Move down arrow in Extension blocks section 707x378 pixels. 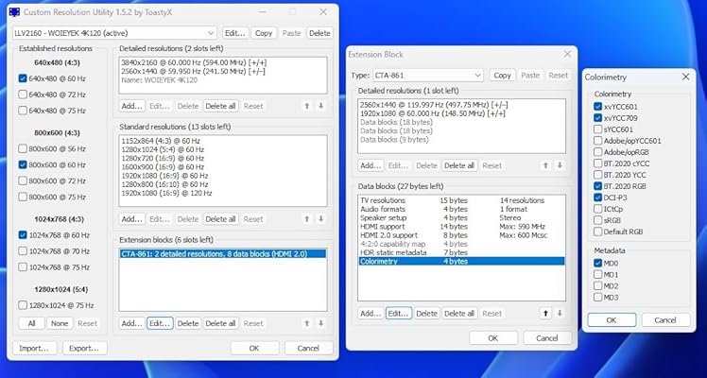pos(321,323)
